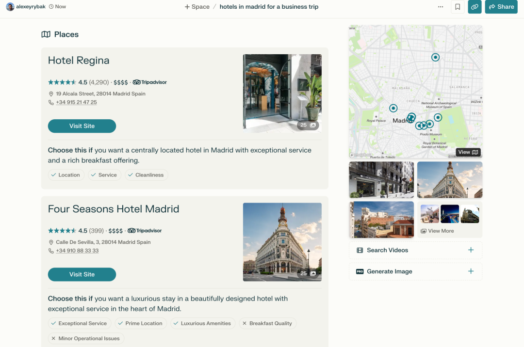Select the Location tag chip
This screenshot has height=347, width=524.
66,175
